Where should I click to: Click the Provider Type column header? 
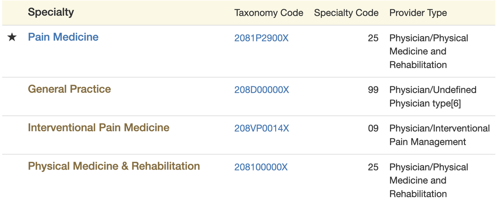(418, 13)
